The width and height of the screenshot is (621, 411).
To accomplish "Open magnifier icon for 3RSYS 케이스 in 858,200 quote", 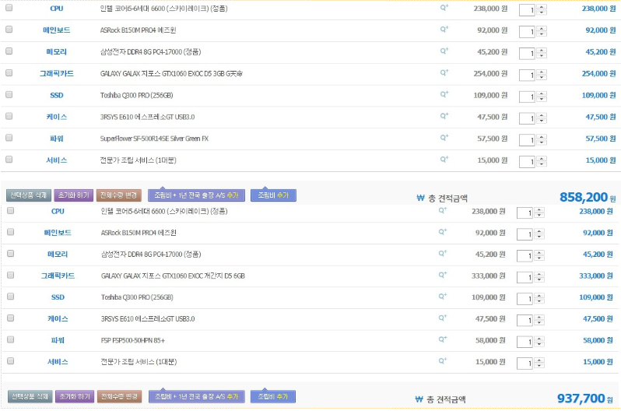I will pos(444,116).
